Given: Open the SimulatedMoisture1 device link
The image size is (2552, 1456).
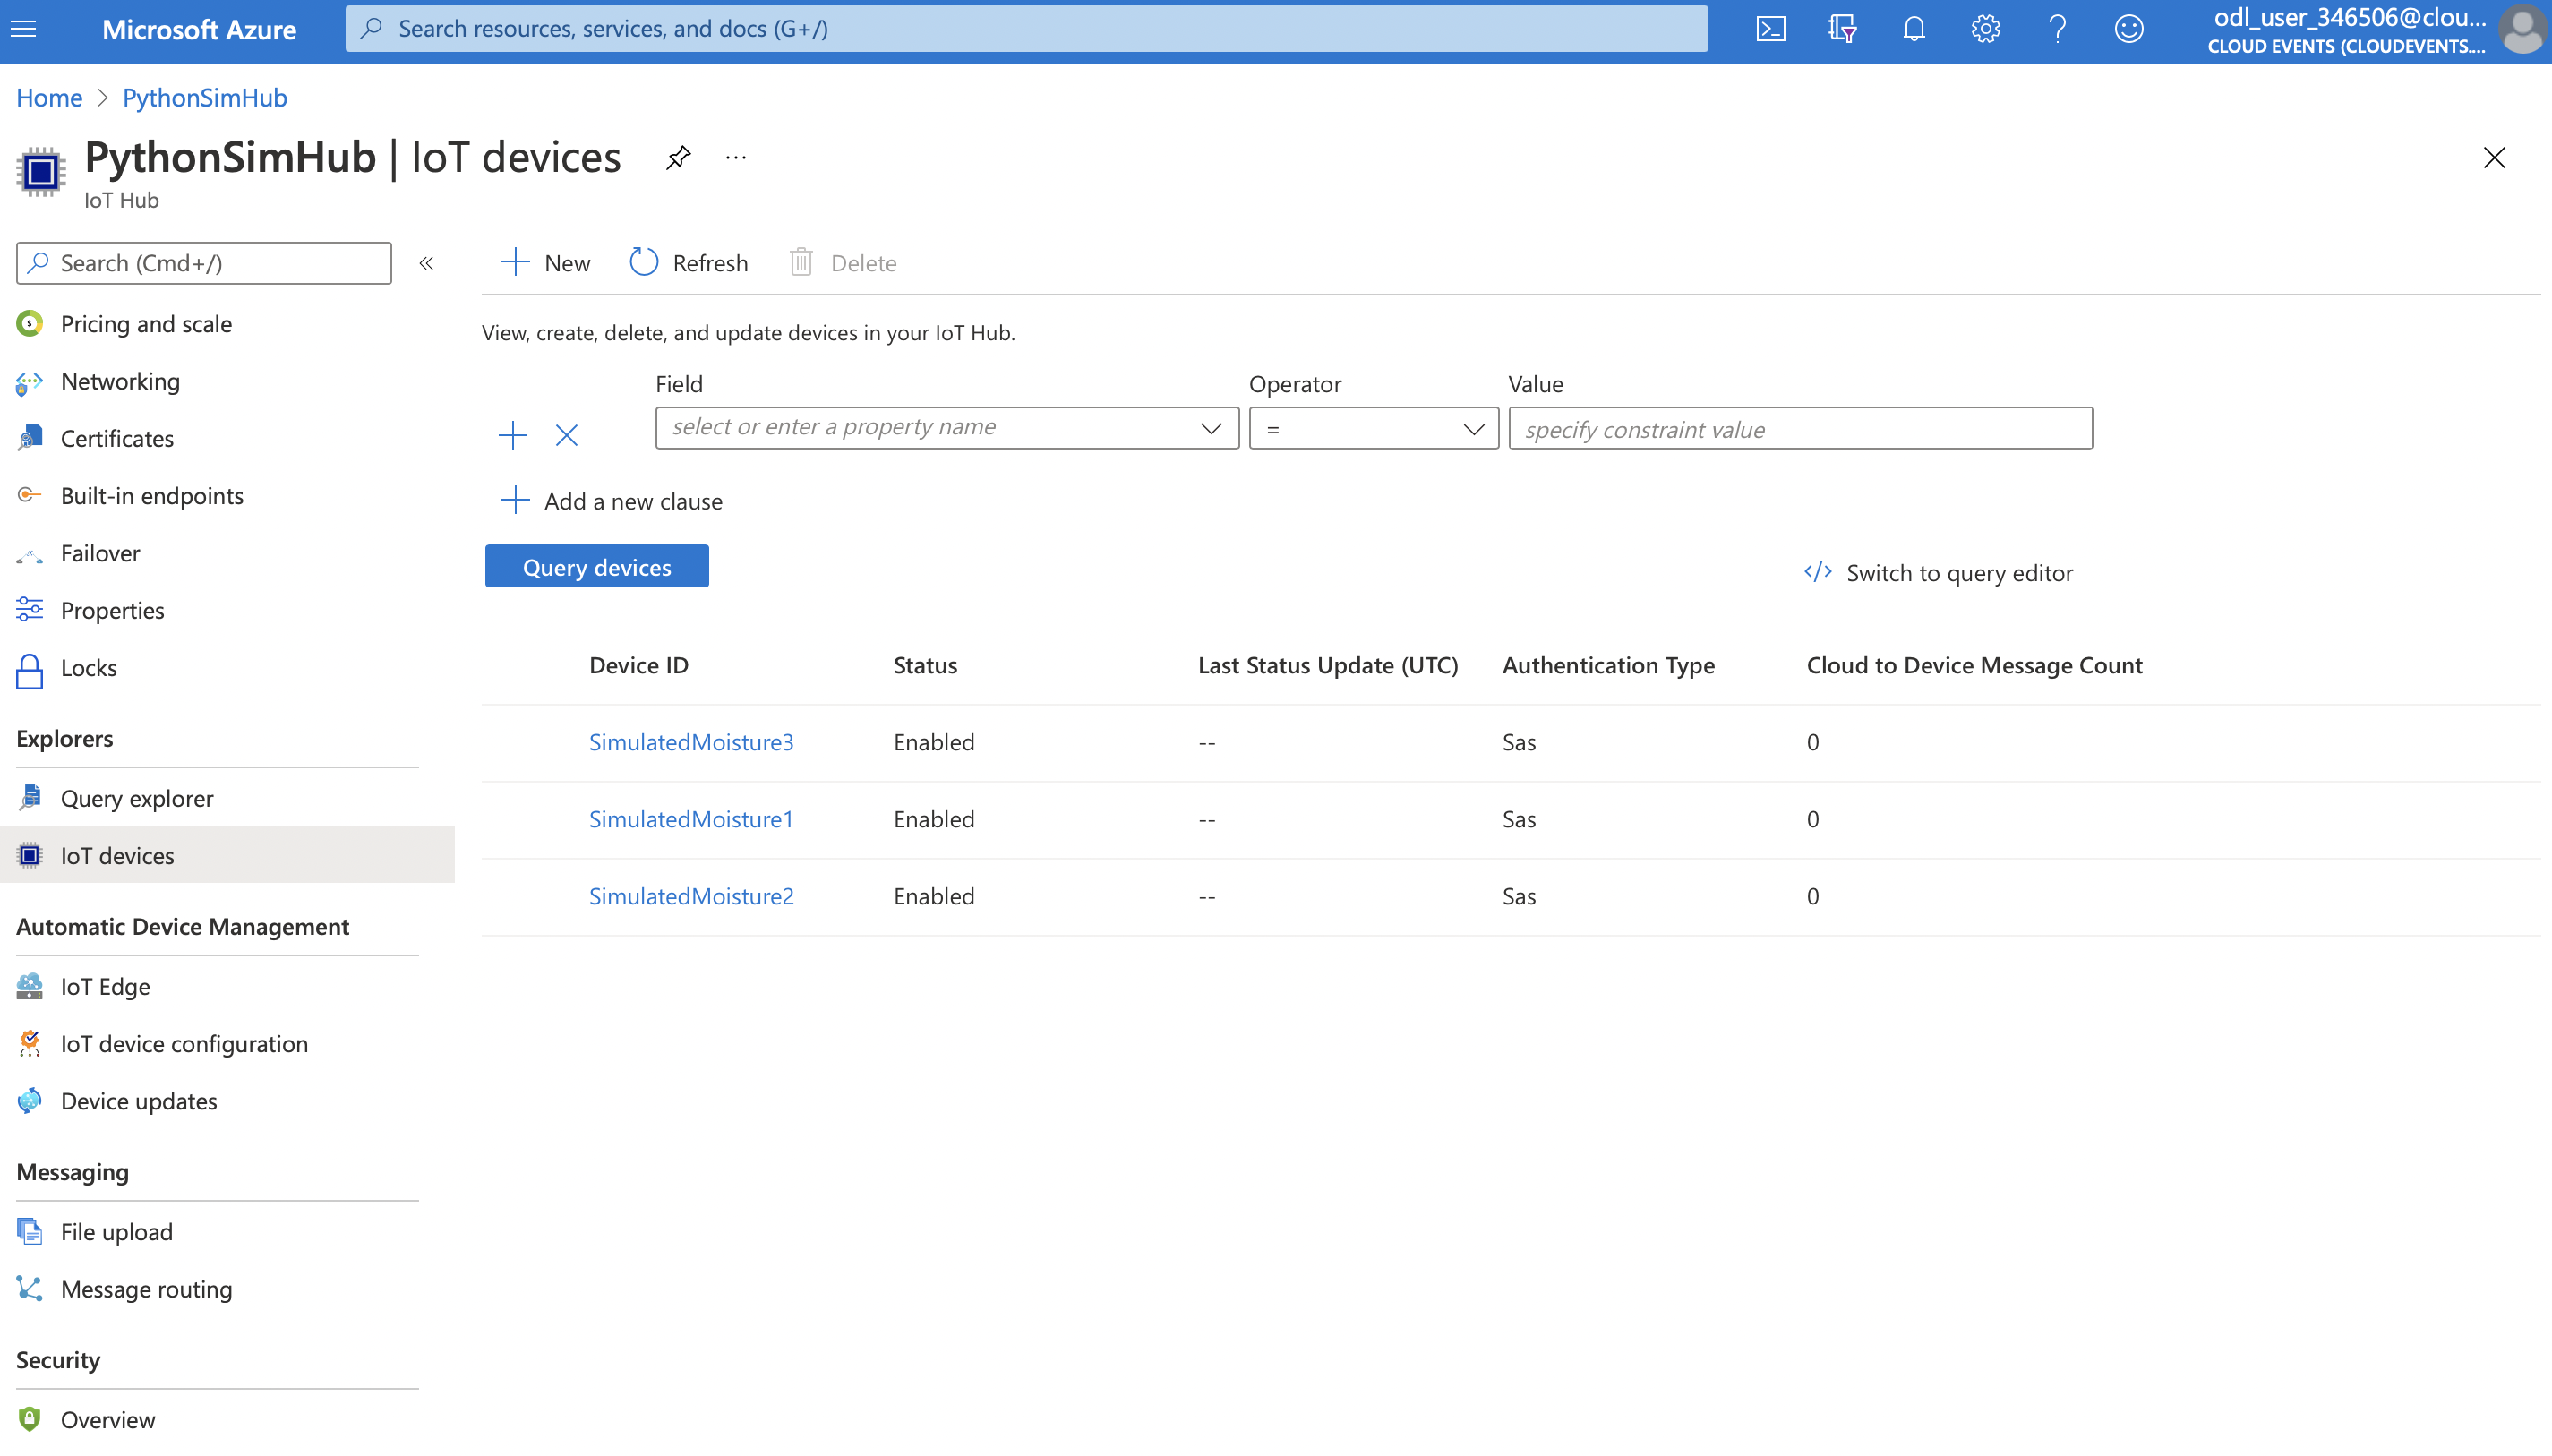Looking at the screenshot, I should click(690, 819).
